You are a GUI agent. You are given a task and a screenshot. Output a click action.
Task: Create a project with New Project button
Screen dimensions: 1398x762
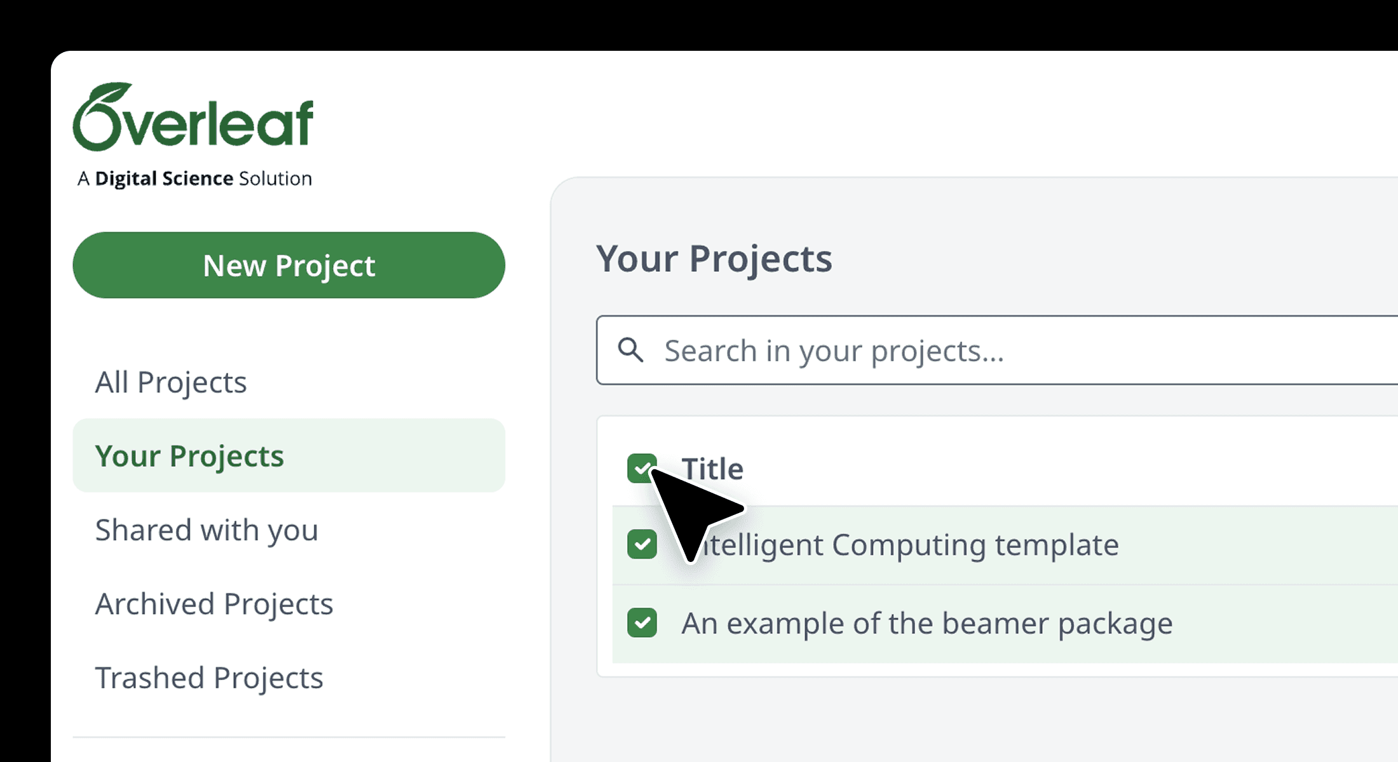click(289, 265)
